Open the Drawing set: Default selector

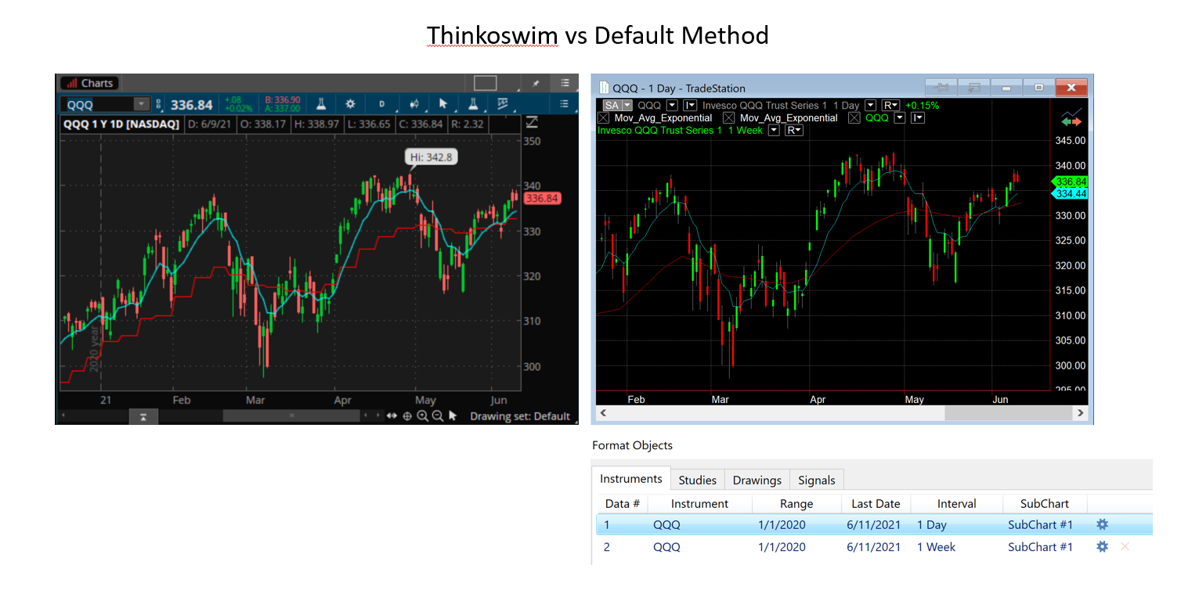point(520,416)
